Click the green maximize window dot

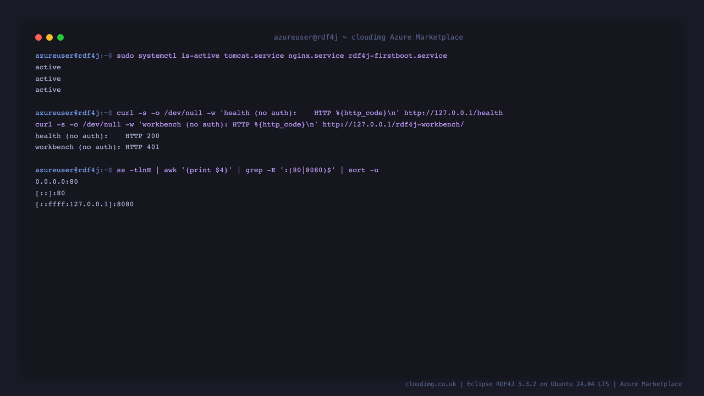click(61, 37)
